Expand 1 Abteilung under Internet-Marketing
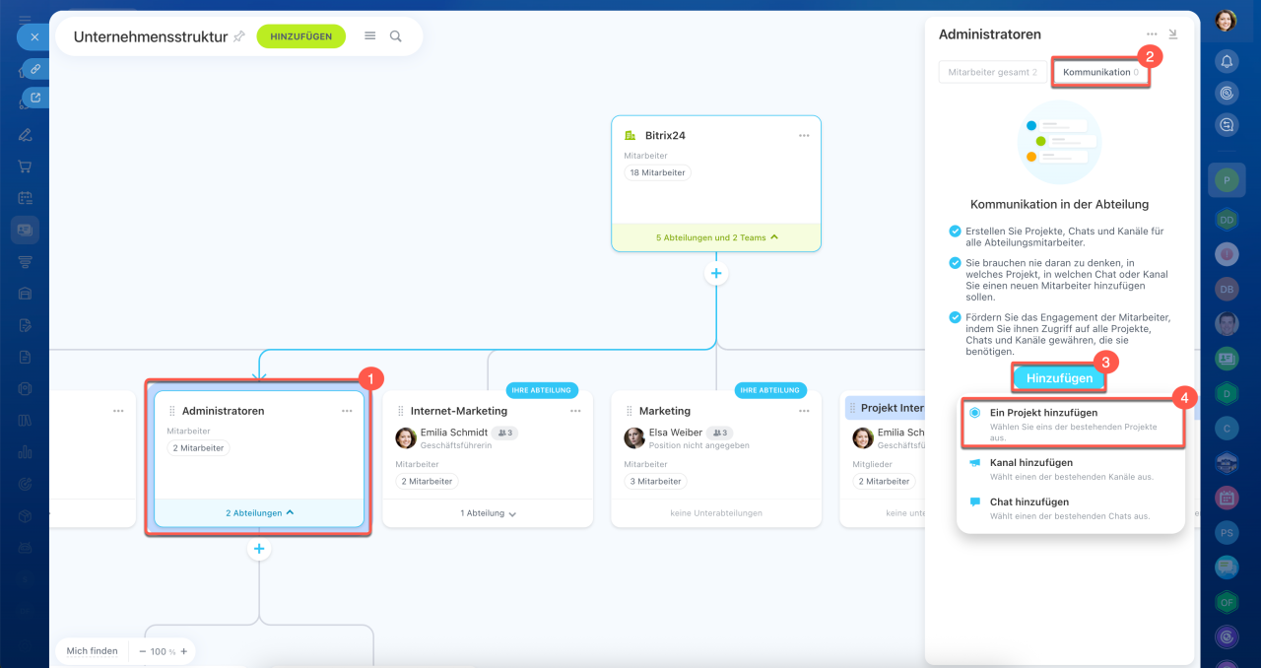 488,512
